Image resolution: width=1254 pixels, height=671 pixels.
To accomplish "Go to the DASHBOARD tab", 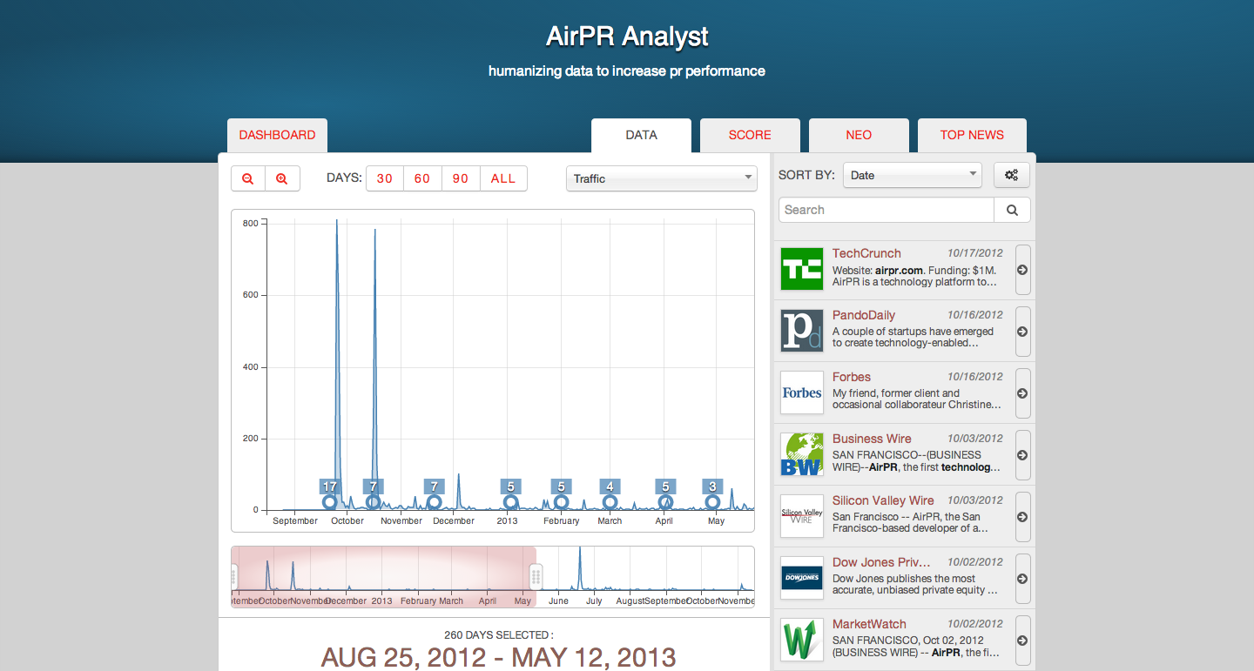I will 277,136.
